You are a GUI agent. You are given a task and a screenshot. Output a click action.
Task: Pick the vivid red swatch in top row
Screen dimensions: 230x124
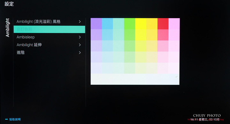163,24
